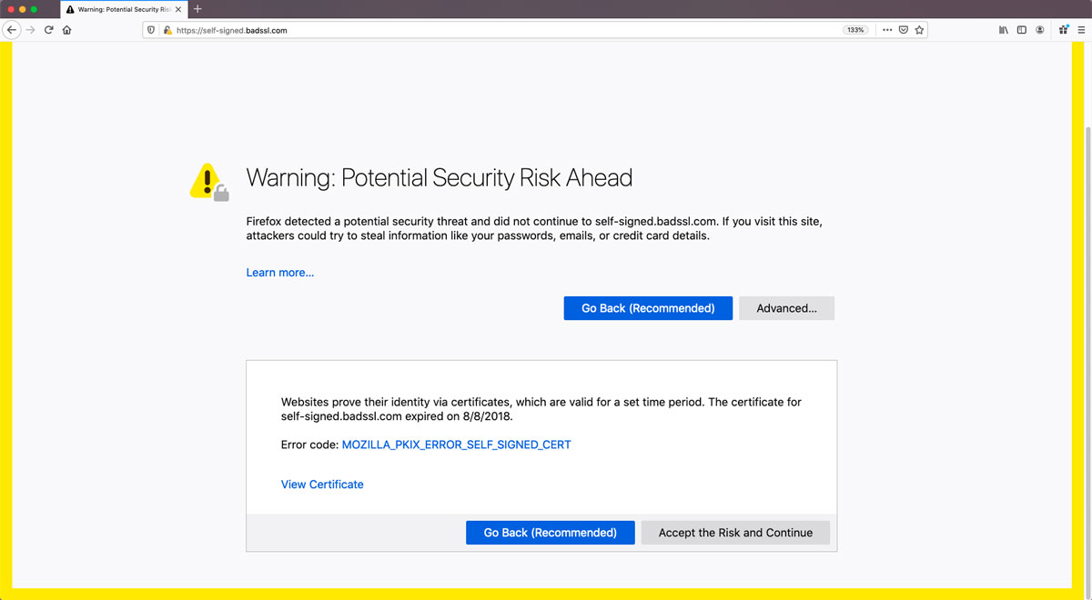Close the Warning: Potential Security Risk tab
Image resolution: width=1092 pixels, height=600 pixels.
178,9
